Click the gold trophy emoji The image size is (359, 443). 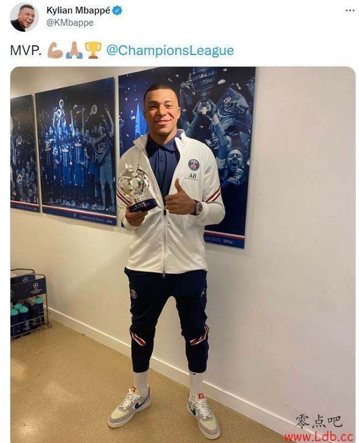93,50
